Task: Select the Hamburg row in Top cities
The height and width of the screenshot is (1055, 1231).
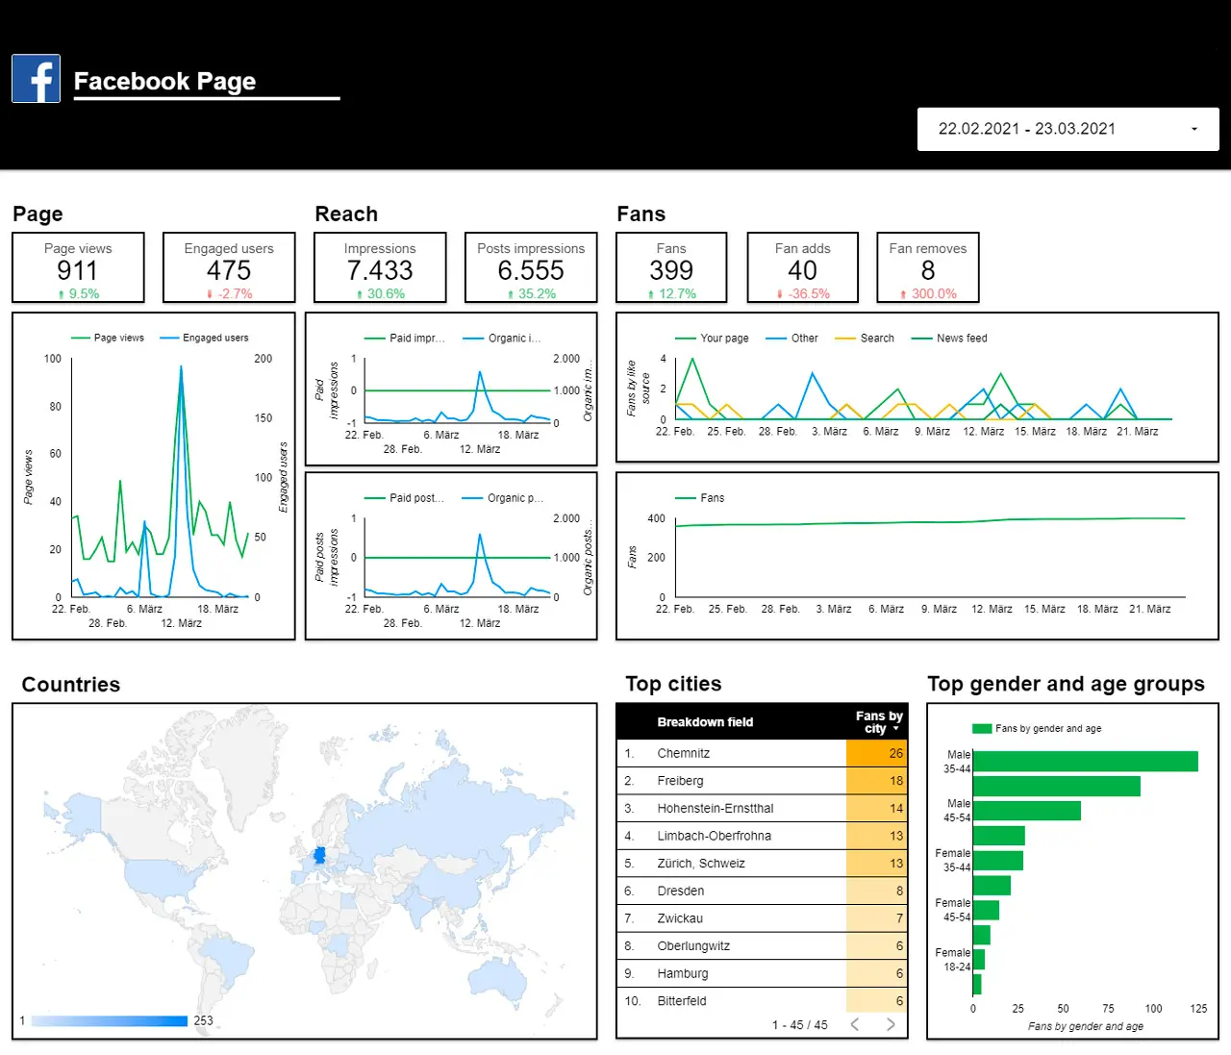Action: (x=762, y=973)
